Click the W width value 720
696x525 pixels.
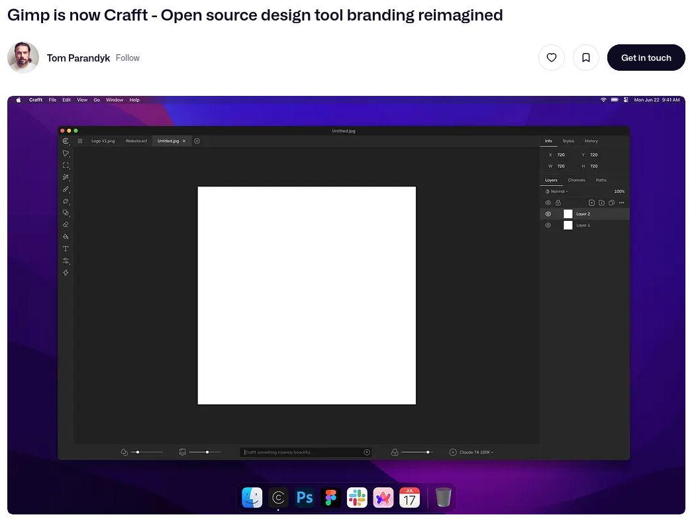561,166
